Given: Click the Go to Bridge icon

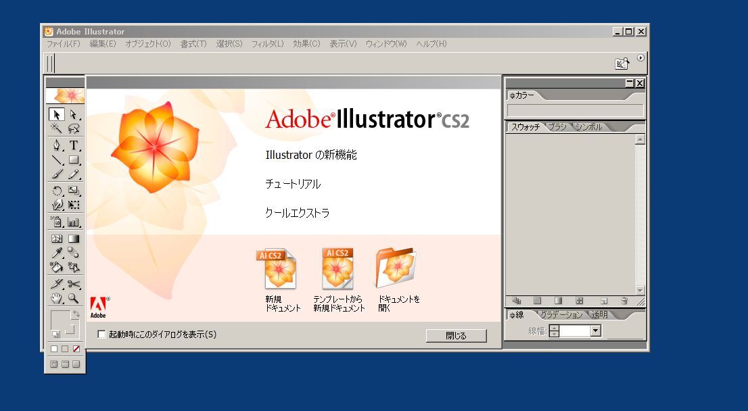Looking at the screenshot, I should (622, 64).
